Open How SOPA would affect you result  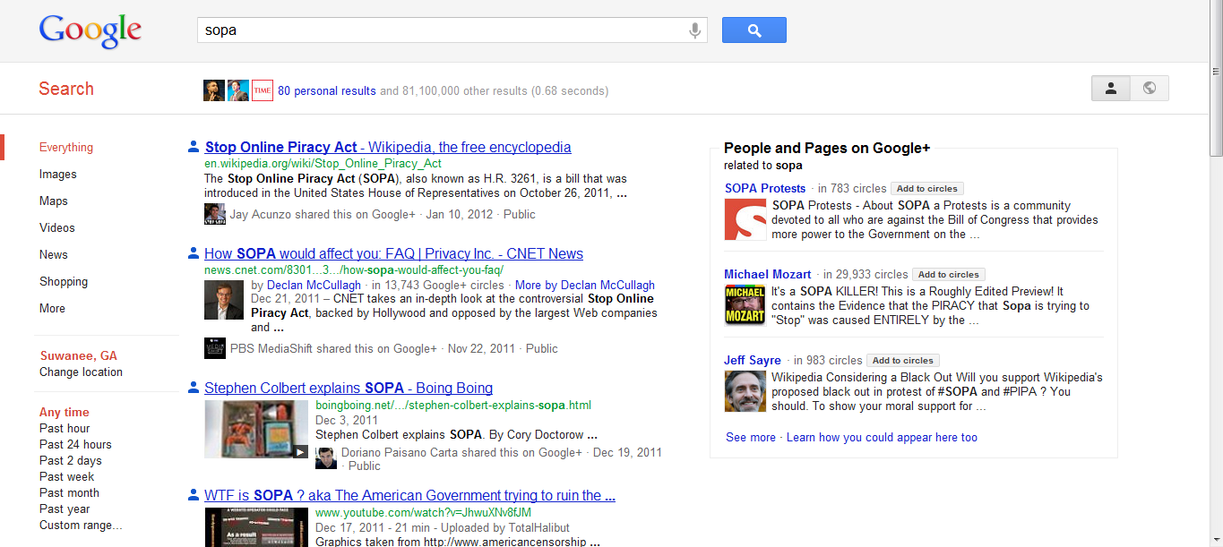[x=393, y=254]
